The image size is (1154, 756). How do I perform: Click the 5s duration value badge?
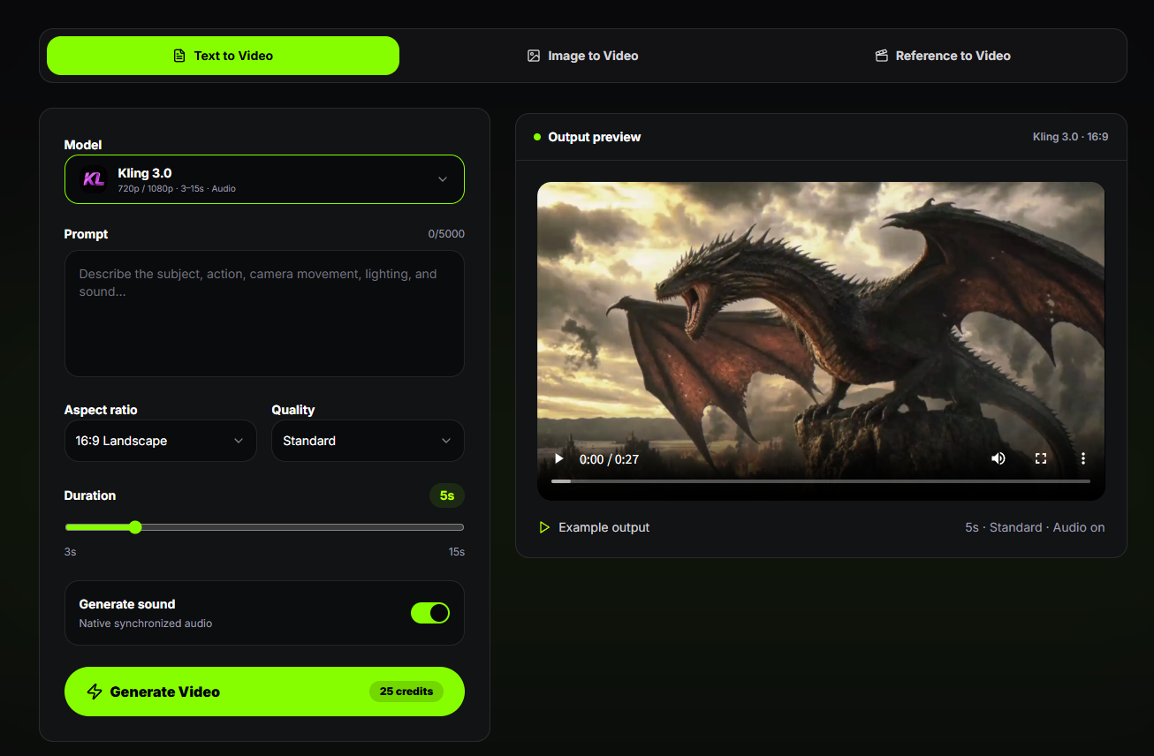tap(447, 495)
